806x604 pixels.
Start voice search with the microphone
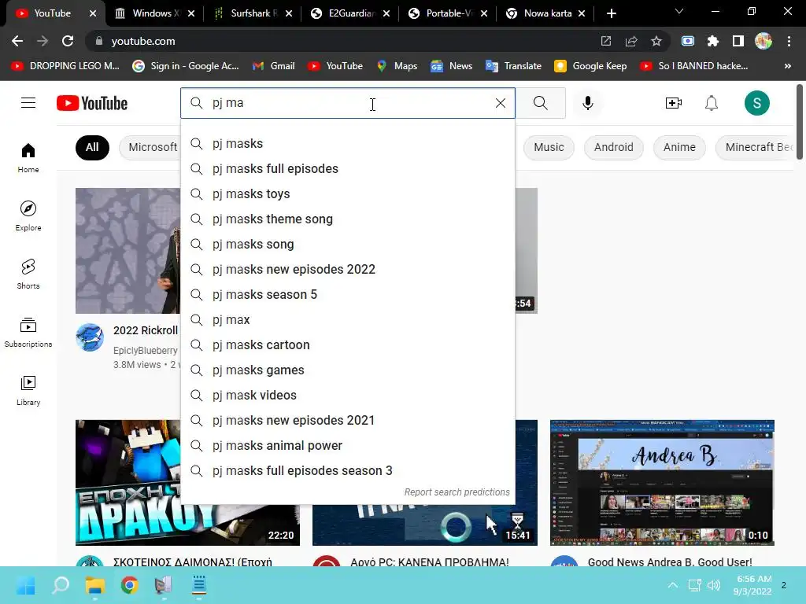pyautogui.click(x=587, y=103)
